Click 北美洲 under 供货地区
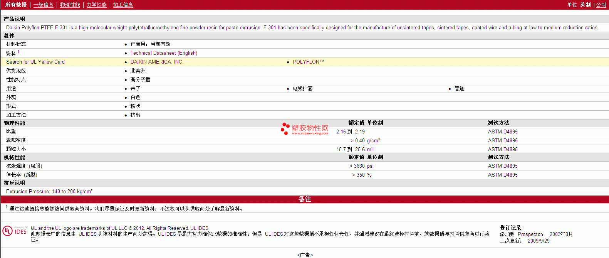The image size is (609, 258). [x=138, y=71]
